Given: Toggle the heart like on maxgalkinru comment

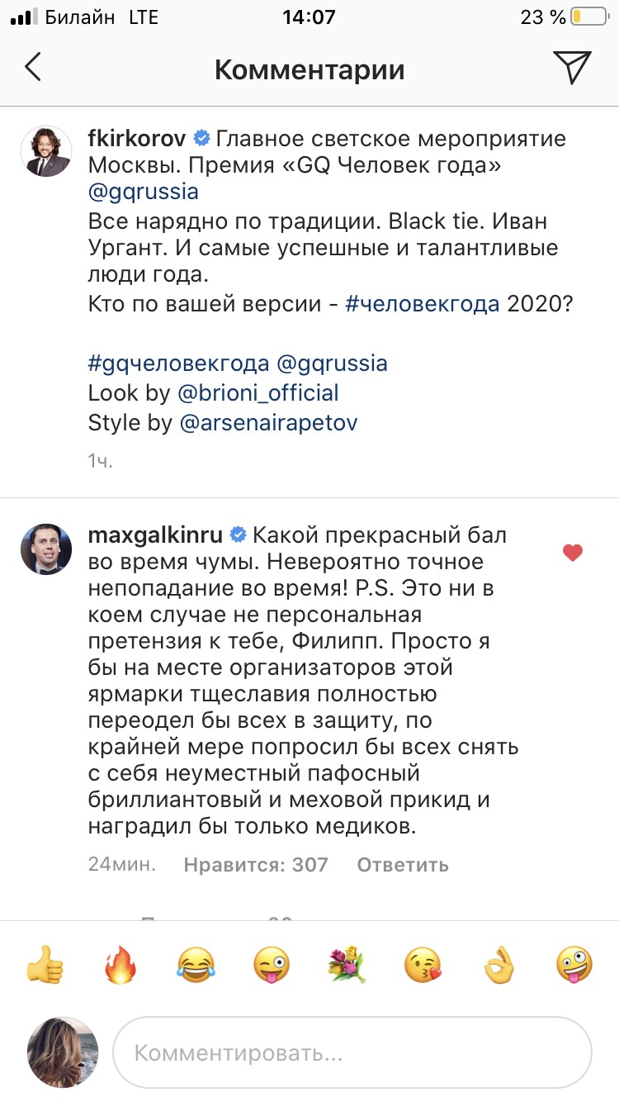Looking at the screenshot, I should tap(573, 553).
